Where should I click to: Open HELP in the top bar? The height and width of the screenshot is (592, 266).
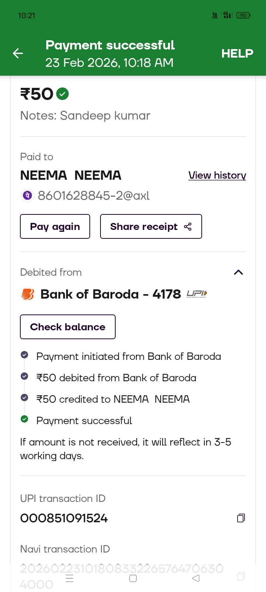(237, 54)
